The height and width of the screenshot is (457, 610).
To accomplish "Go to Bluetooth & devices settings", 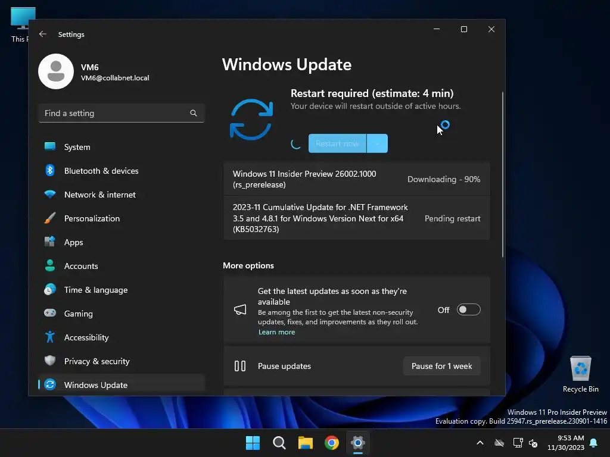I will click(x=101, y=171).
